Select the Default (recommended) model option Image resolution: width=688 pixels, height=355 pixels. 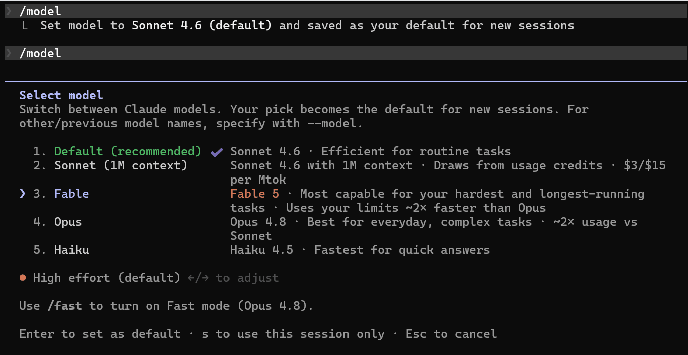128,151
